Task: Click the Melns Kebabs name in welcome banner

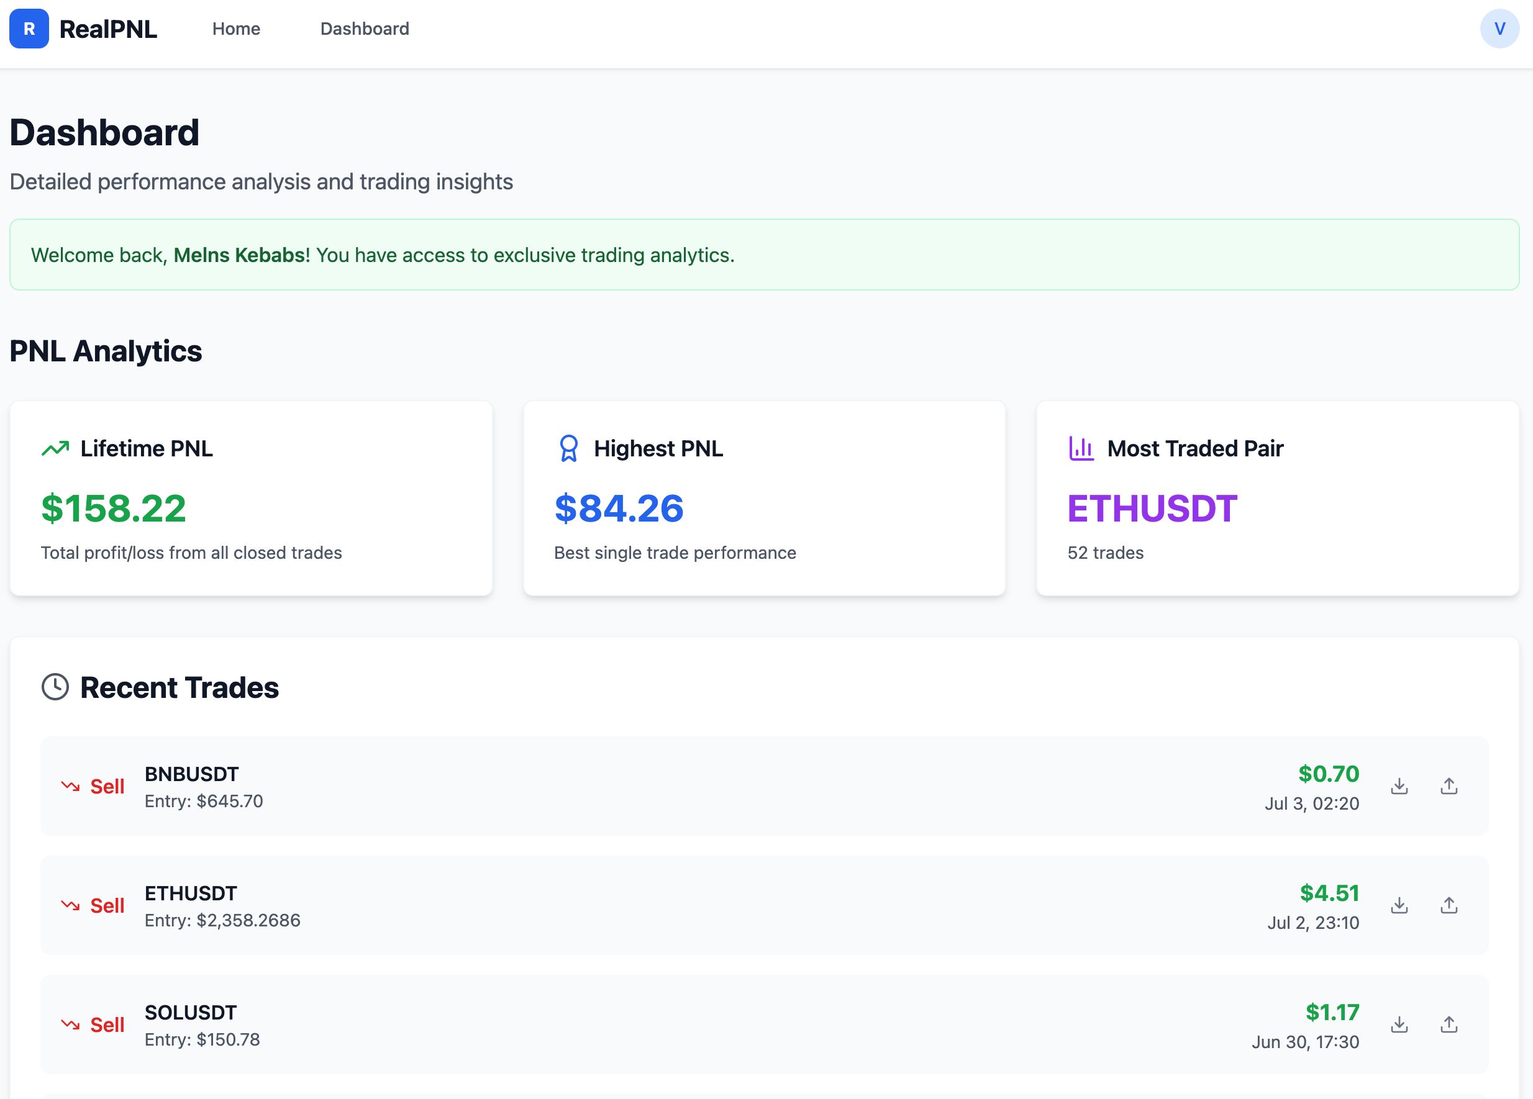Action: pyautogui.click(x=239, y=255)
